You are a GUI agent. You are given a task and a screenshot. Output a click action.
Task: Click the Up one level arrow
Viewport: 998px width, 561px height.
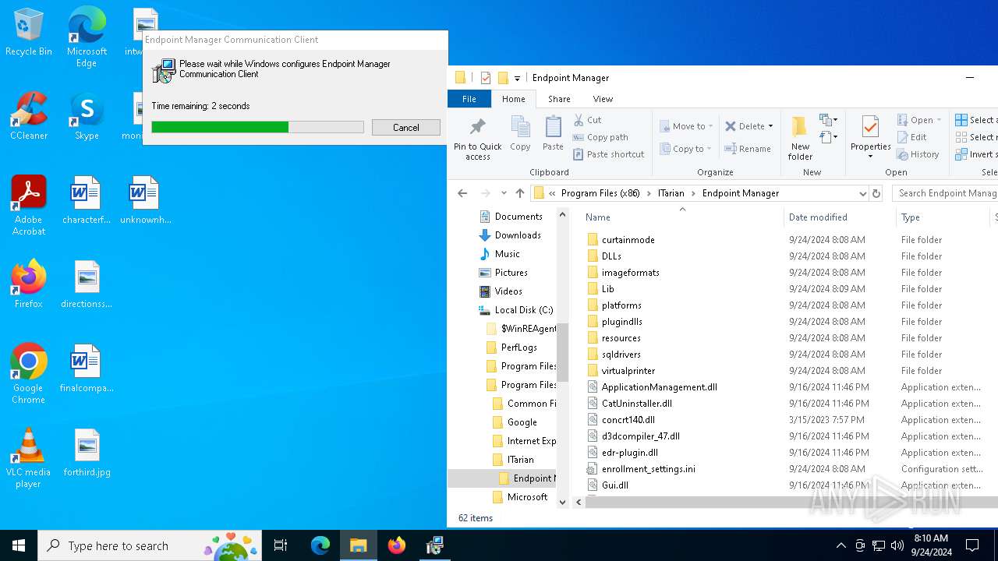point(520,193)
